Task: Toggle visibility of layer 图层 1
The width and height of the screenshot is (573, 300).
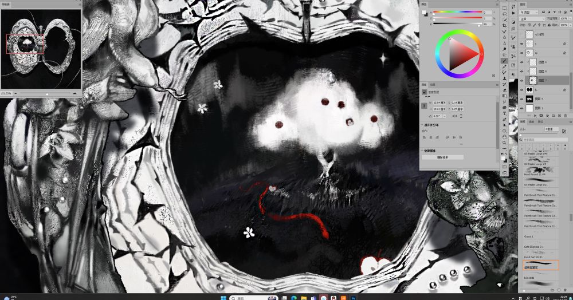Action: click(x=522, y=108)
